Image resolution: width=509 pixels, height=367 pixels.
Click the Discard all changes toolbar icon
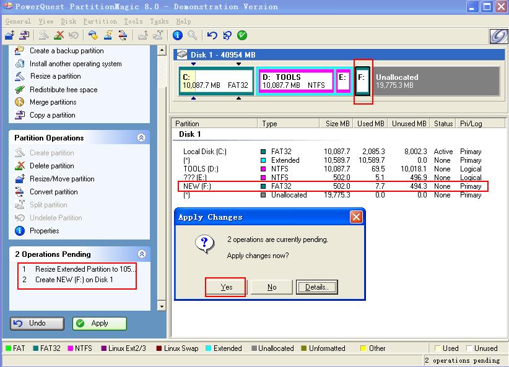pos(227,35)
